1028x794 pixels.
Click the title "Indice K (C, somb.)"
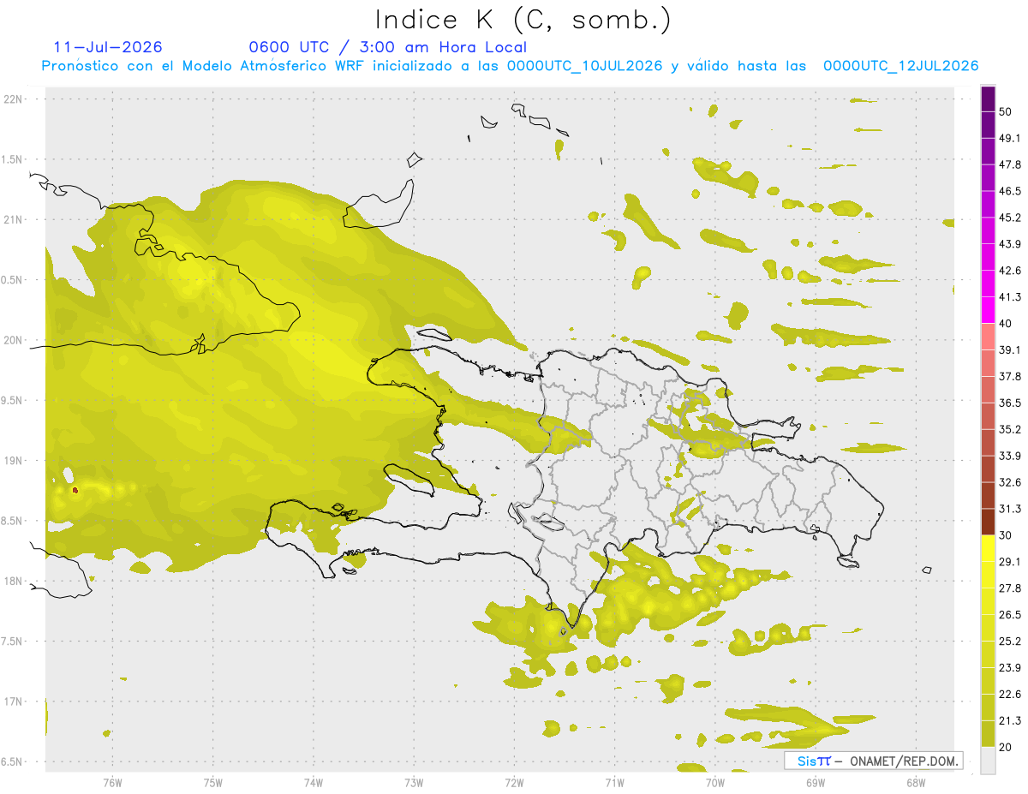(523, 21)
